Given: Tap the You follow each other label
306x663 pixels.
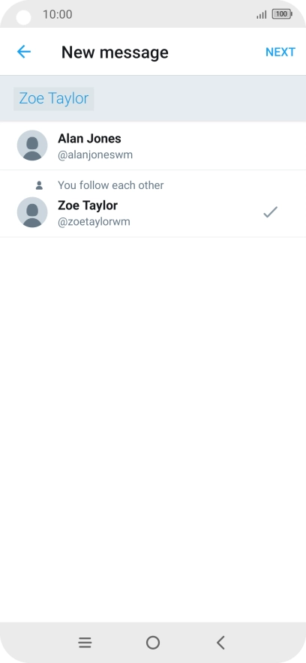Looking at the screenshot, I should [111, 185].
